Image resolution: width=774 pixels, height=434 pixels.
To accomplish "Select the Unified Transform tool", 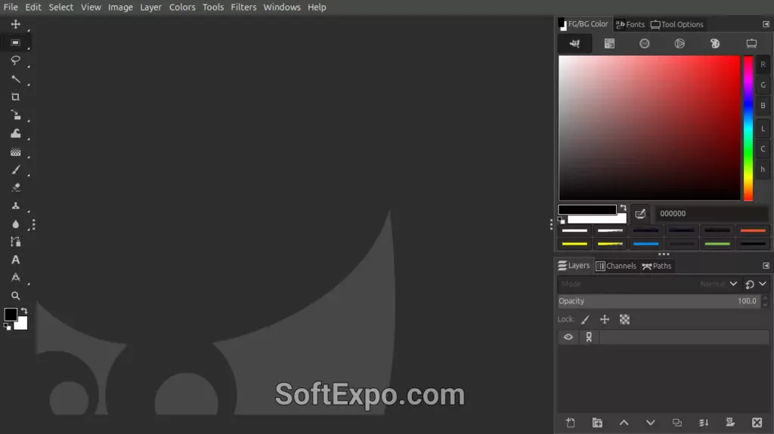I will [15, 115].
